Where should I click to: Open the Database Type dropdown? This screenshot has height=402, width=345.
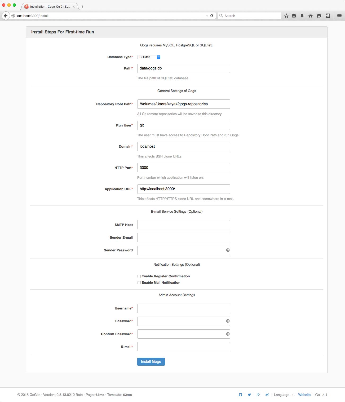[x=149, y=57]
